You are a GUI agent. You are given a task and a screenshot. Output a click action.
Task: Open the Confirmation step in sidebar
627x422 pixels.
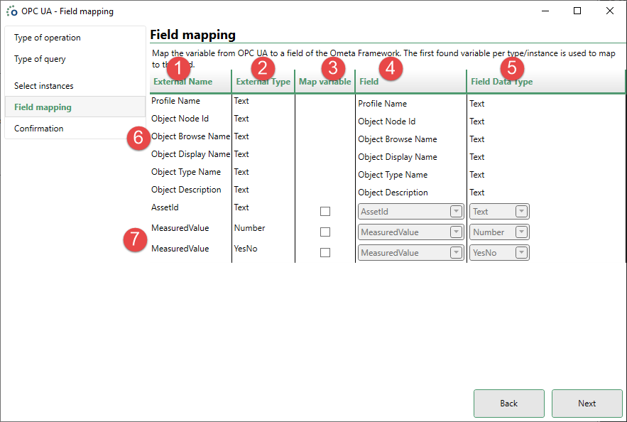point(39,129)
